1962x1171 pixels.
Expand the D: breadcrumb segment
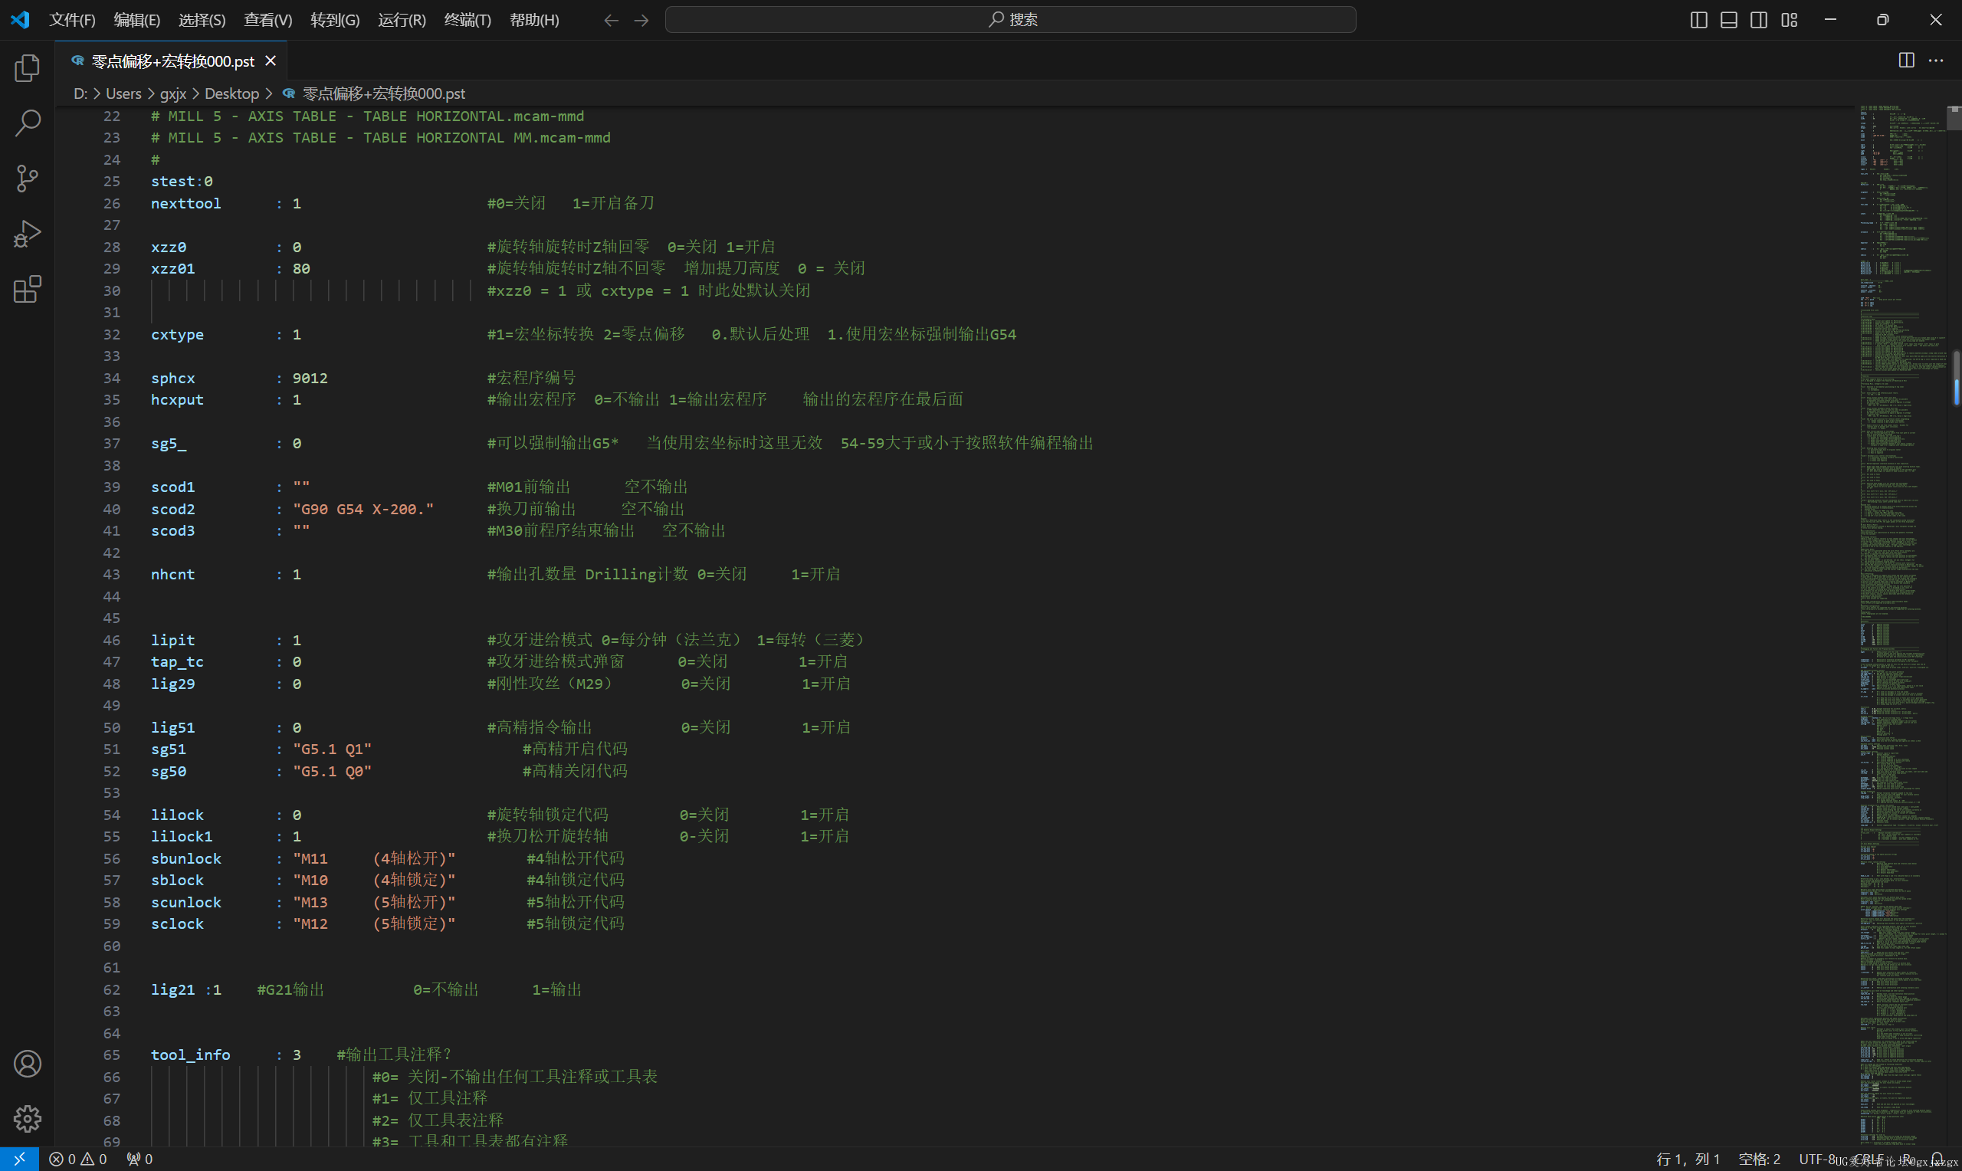[x=80, y=94]
